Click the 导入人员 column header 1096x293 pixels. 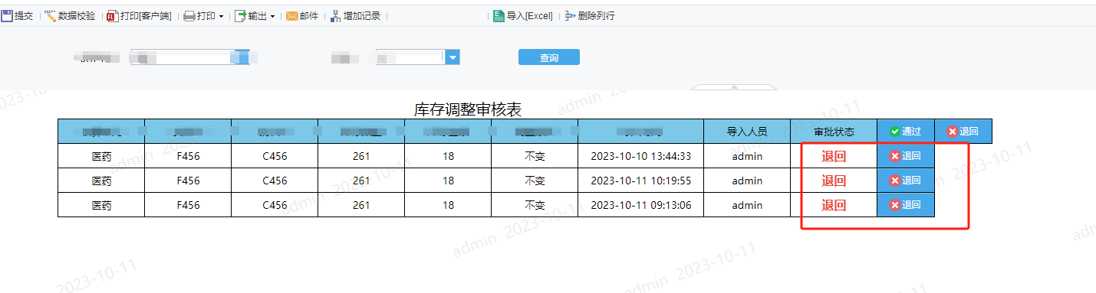(747, 132)
